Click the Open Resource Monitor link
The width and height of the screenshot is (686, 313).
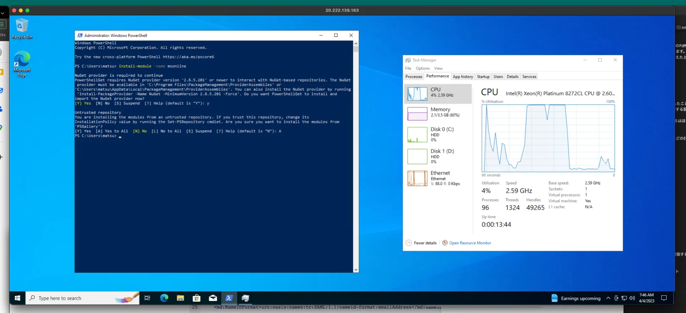pos(470,243)
